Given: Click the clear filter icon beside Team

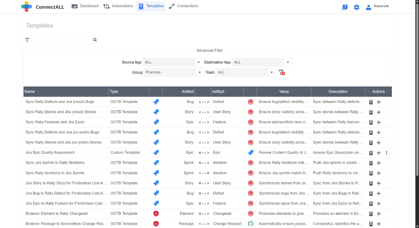Looking at the screenshot, I should pyautogui.click(x=282, y=72).
